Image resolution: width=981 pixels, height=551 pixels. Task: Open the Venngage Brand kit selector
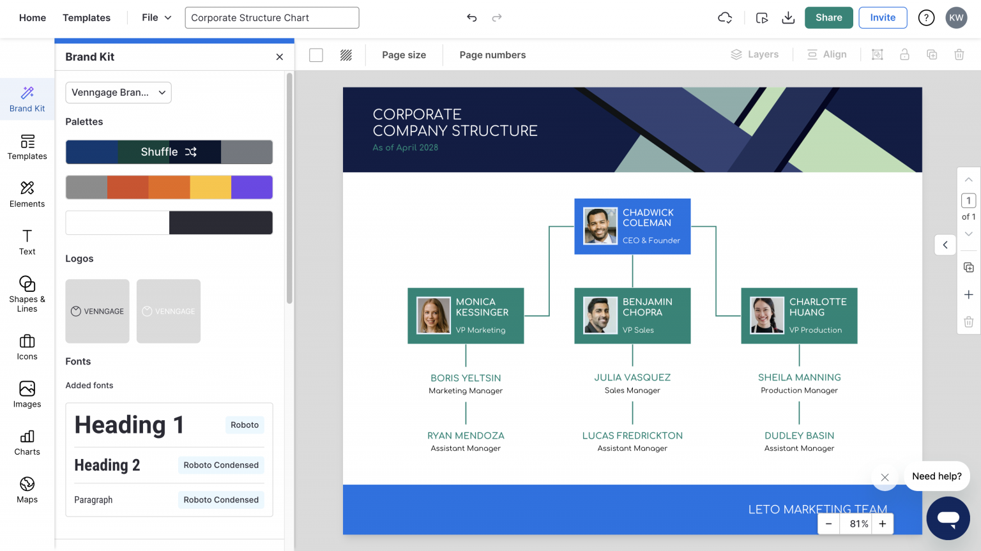(118, 92)
